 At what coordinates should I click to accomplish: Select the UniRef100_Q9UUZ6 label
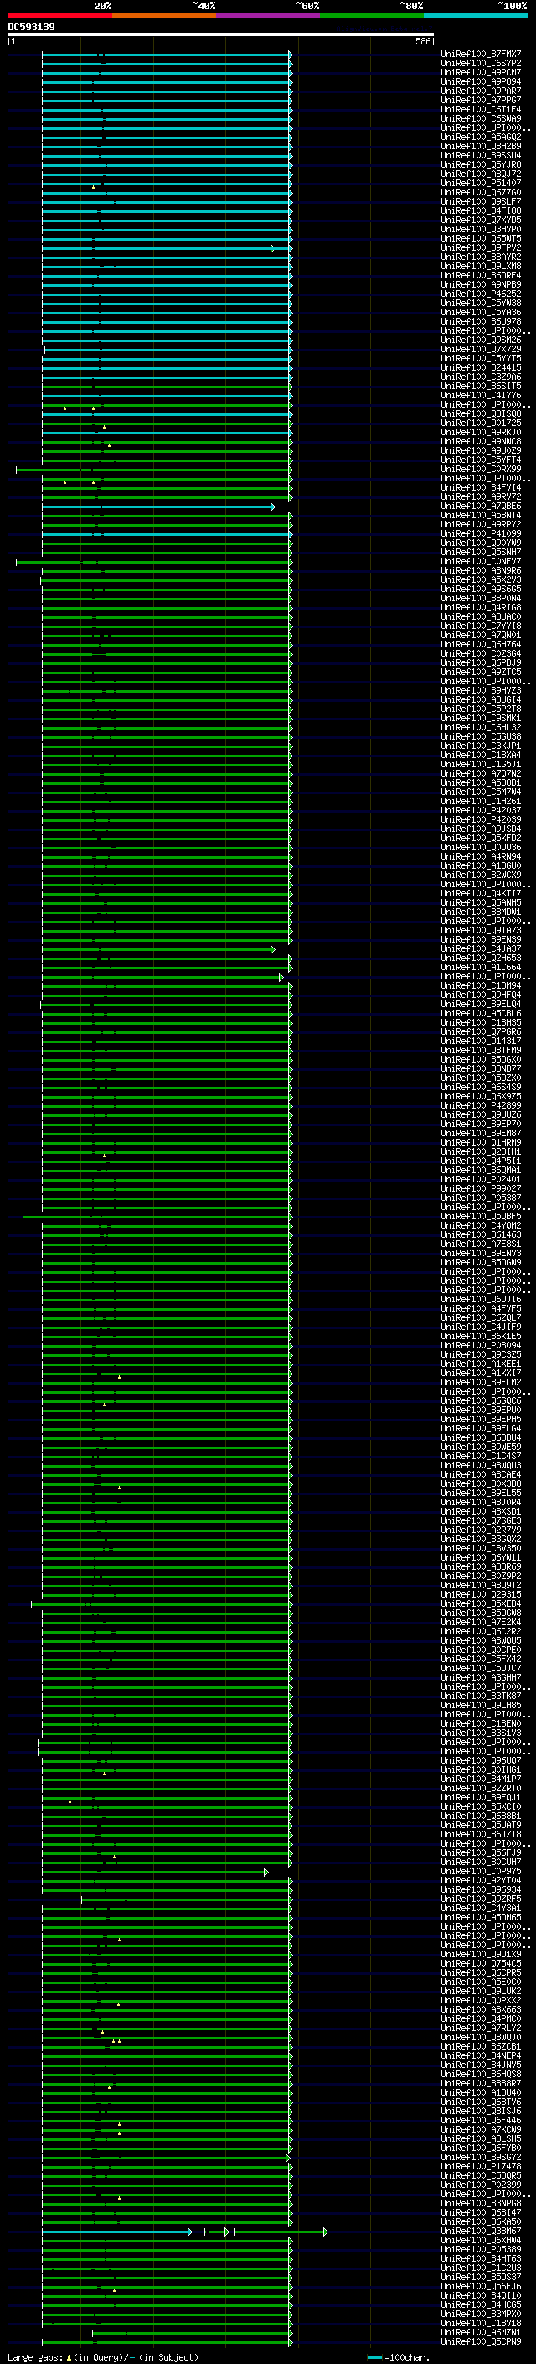(x=481, y=1115)
